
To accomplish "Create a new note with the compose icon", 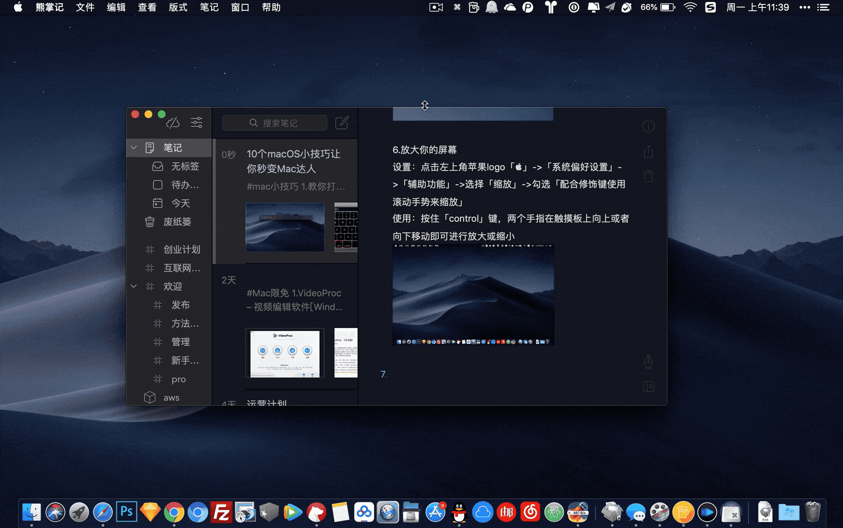I will click(342, 123).
